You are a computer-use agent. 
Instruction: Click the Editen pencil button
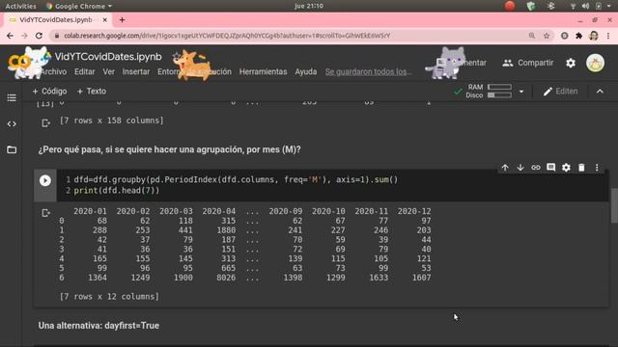560,92
